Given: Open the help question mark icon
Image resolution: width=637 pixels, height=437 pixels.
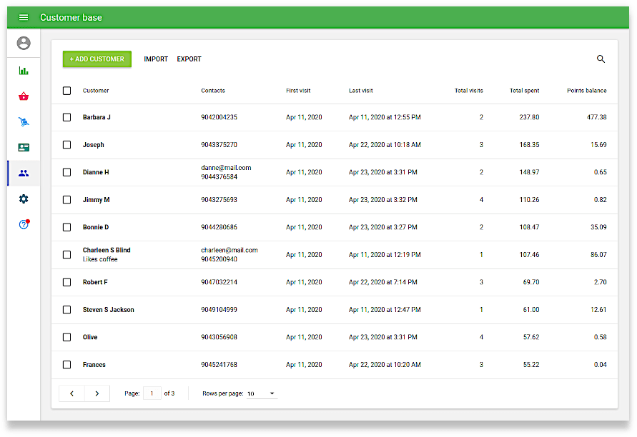Looking at the screenshot, I should coord(24,224).
